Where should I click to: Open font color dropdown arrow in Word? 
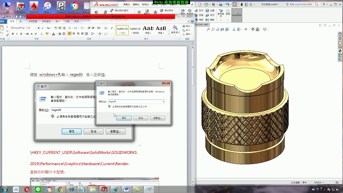[x=56, y=34]
